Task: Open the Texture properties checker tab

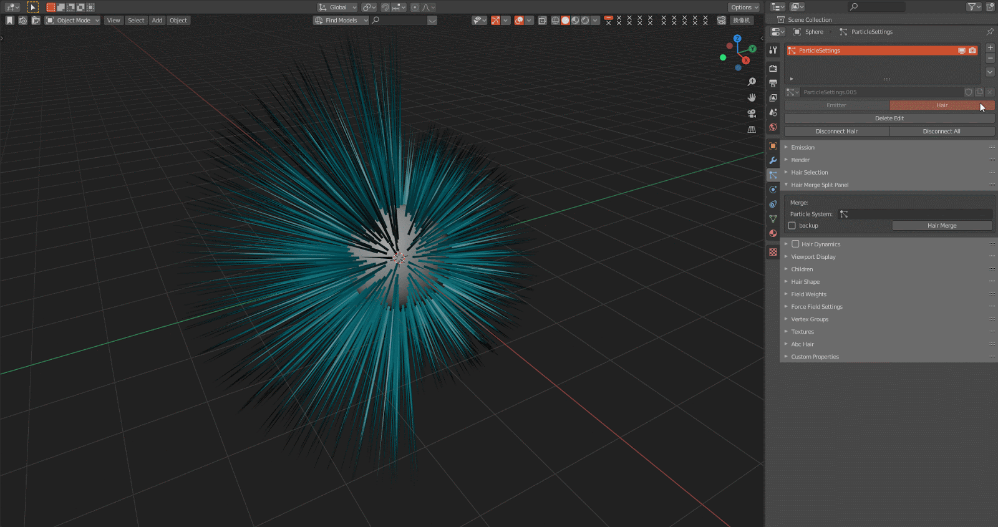Action: pos(773,252)
